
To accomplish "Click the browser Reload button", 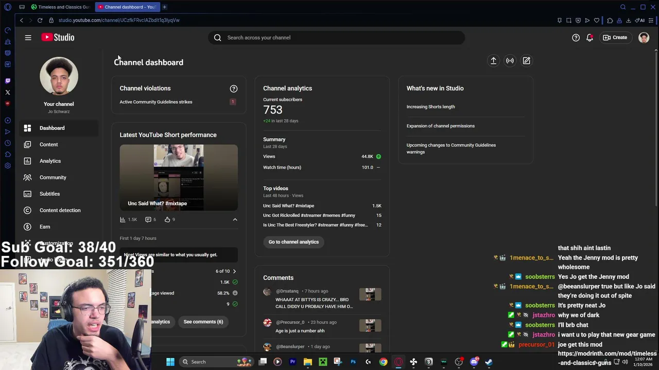I will [x=40, y=20].
